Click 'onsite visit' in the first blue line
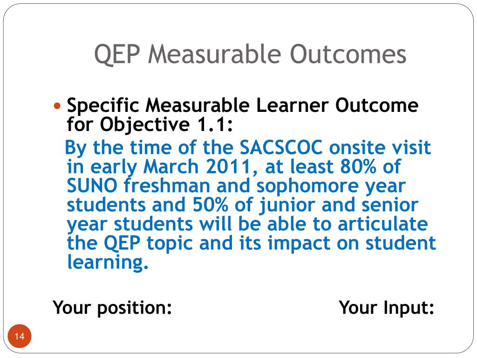Viewport: 477px width, 358px height. click(380, 148)
